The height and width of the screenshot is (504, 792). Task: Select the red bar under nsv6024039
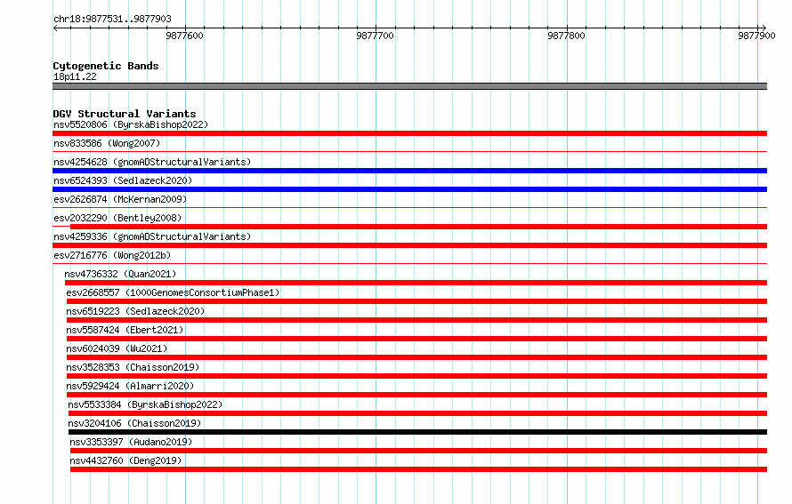point(416,357)
